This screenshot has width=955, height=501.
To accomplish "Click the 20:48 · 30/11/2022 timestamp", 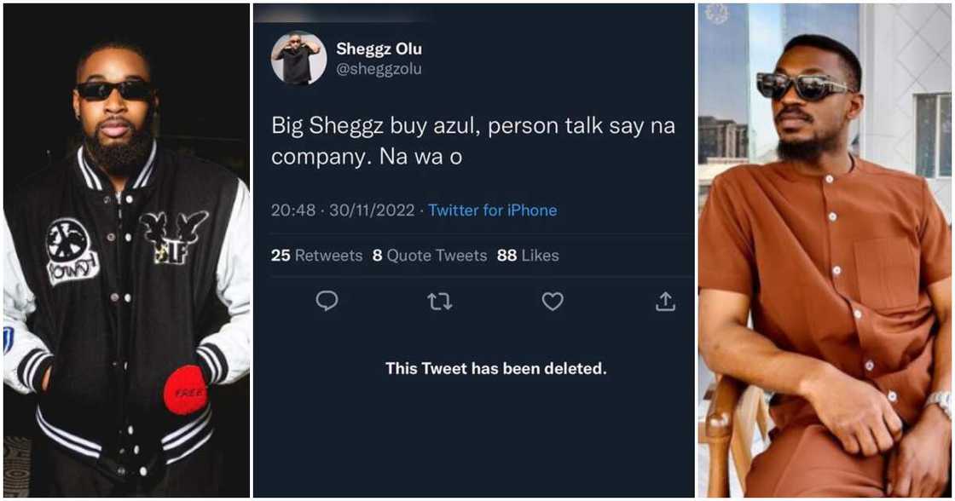I will click(344, 210).
